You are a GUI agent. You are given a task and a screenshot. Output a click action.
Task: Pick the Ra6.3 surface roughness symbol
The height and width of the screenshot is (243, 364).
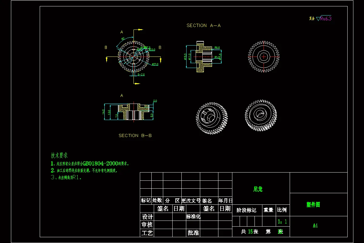[x=324, y=19]
